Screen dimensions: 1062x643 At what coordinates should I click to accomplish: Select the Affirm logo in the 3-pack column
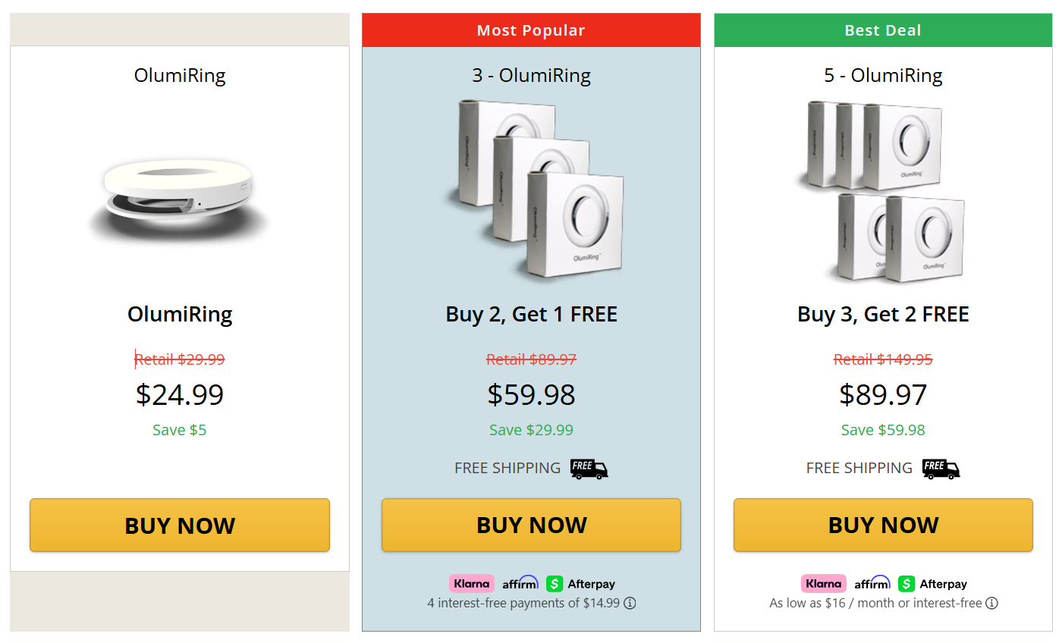(520, 583)
